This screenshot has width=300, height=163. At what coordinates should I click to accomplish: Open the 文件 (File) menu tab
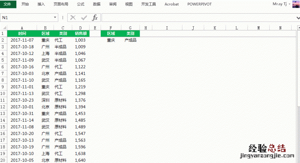(x=8, y=4)
